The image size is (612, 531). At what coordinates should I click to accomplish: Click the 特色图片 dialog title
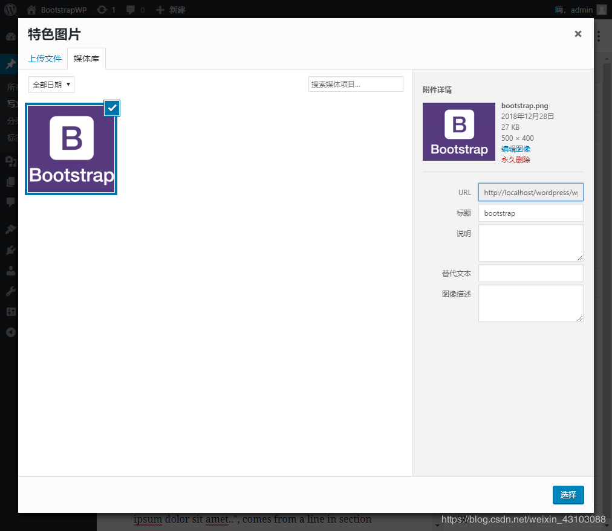click(x=54, y=34)
